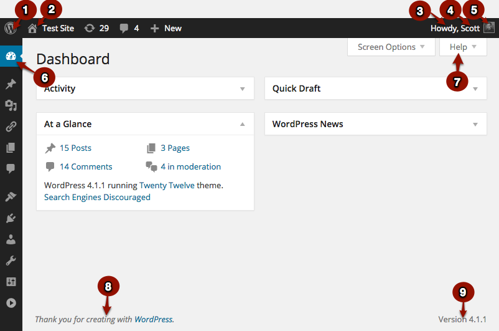
Task: Click the user avatar thumbnail in admin bar
Action: [x=489, y=28]
